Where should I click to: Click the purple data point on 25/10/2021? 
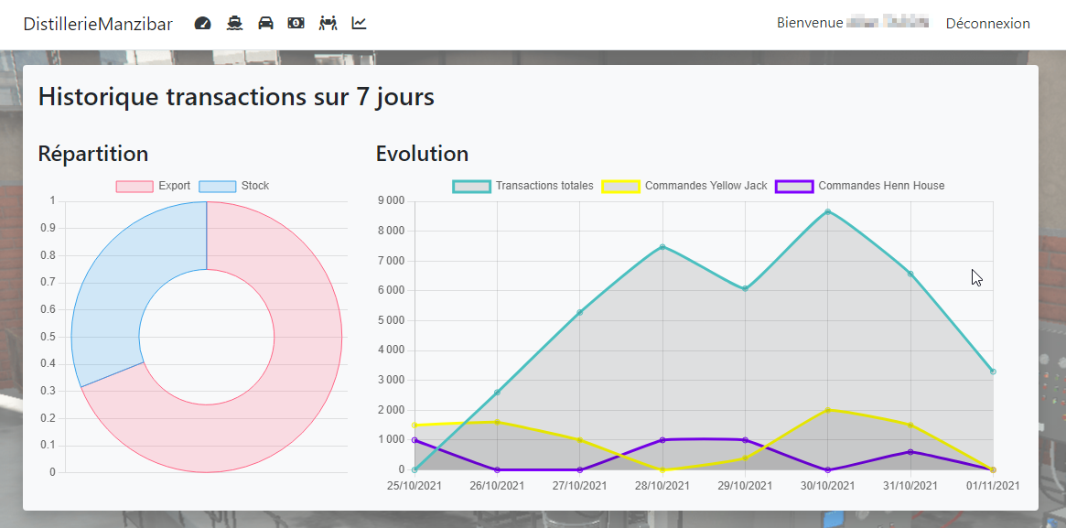[415, 440]
